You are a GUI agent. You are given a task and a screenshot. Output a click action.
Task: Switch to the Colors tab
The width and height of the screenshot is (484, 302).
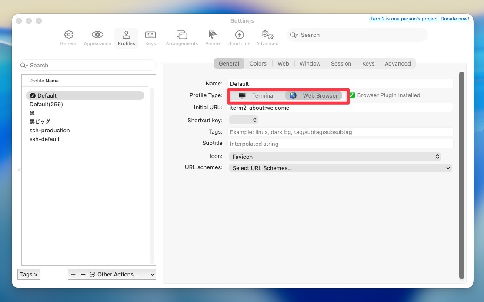258,63
